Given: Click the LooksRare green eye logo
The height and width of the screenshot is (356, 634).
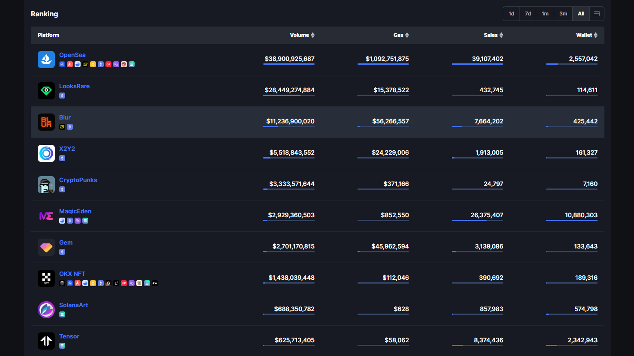Looking at the screenshot, I should pos(46,91).
